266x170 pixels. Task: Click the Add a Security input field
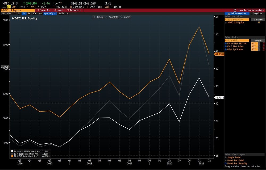click(x=237, y=20)
